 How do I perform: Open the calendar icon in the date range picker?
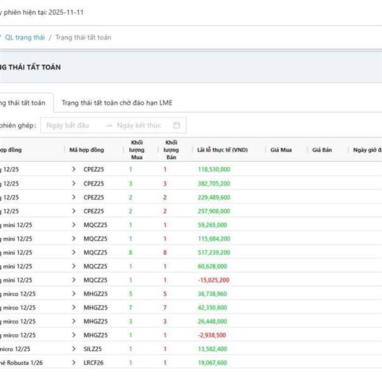176,125
